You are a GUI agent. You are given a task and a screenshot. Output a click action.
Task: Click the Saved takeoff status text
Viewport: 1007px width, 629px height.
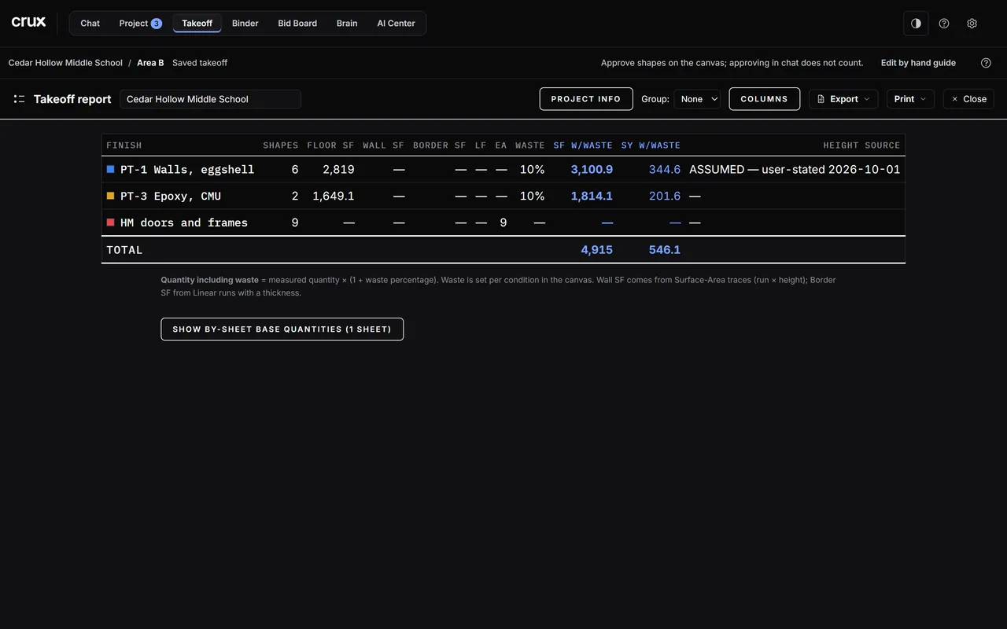200,63
